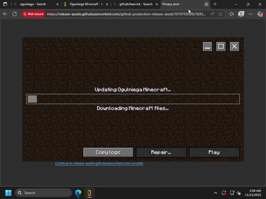This screenshot has height=199, width=266.
Task: Go back to previous page
Action: (5, 14)
